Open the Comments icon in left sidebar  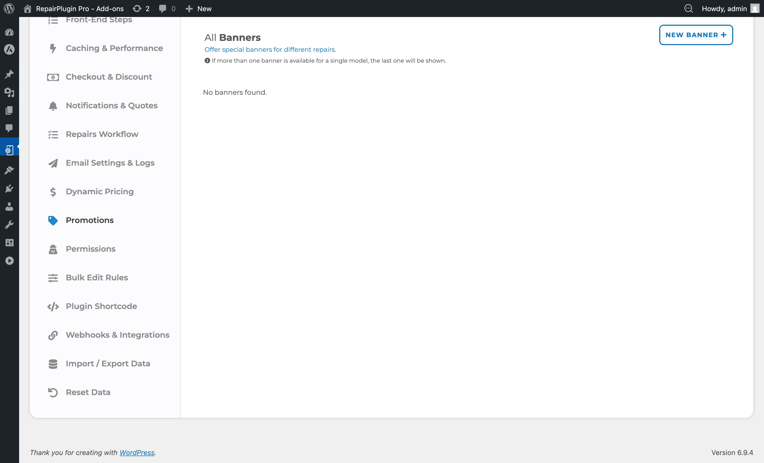click(9, 128)
